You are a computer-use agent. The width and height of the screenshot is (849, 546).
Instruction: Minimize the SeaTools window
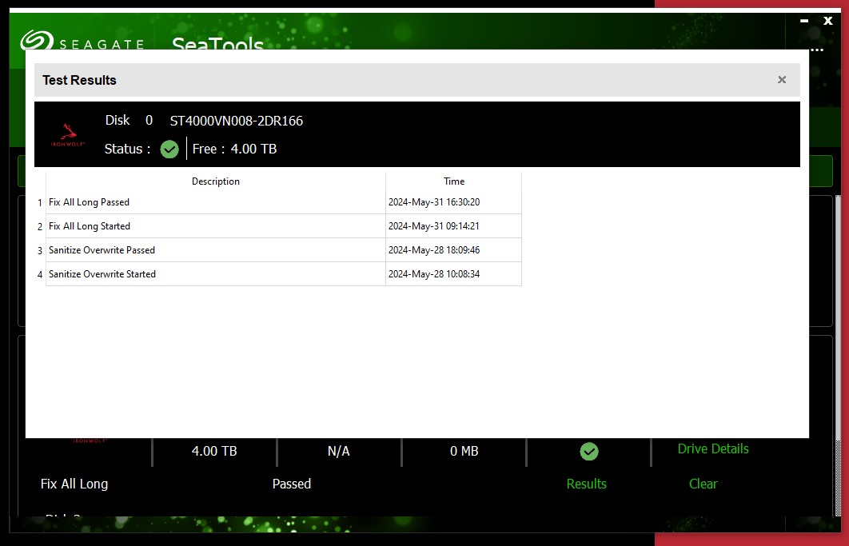tap(804, 22)
